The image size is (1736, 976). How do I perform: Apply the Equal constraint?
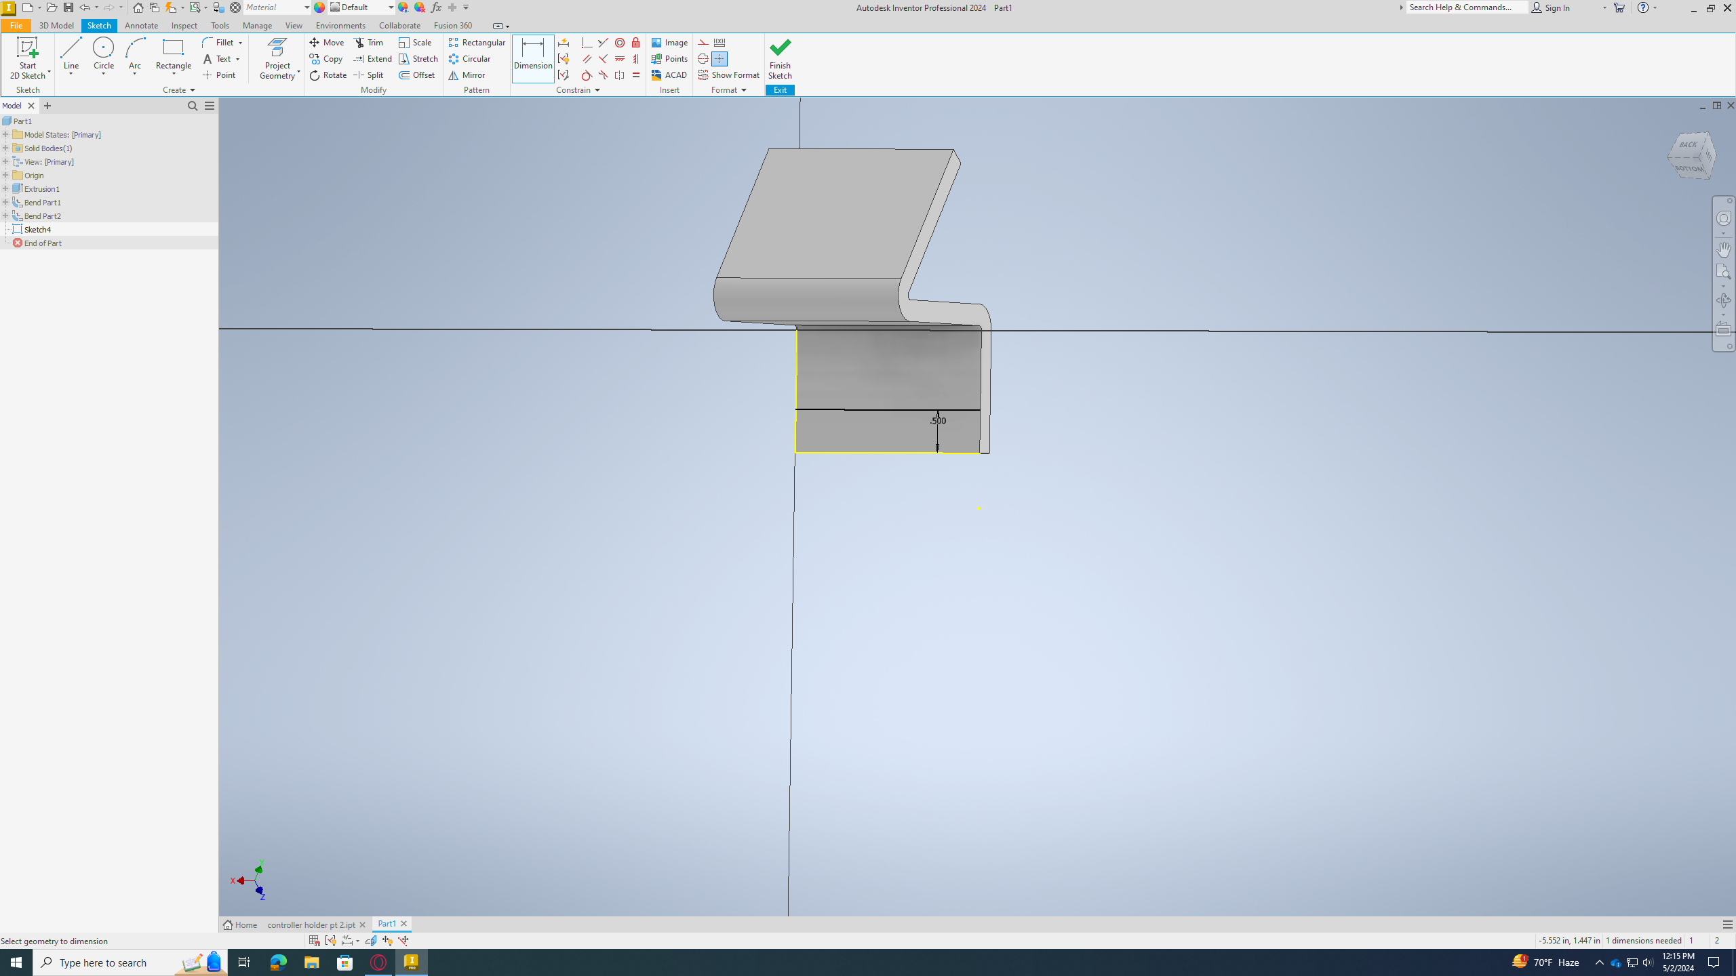636,75
